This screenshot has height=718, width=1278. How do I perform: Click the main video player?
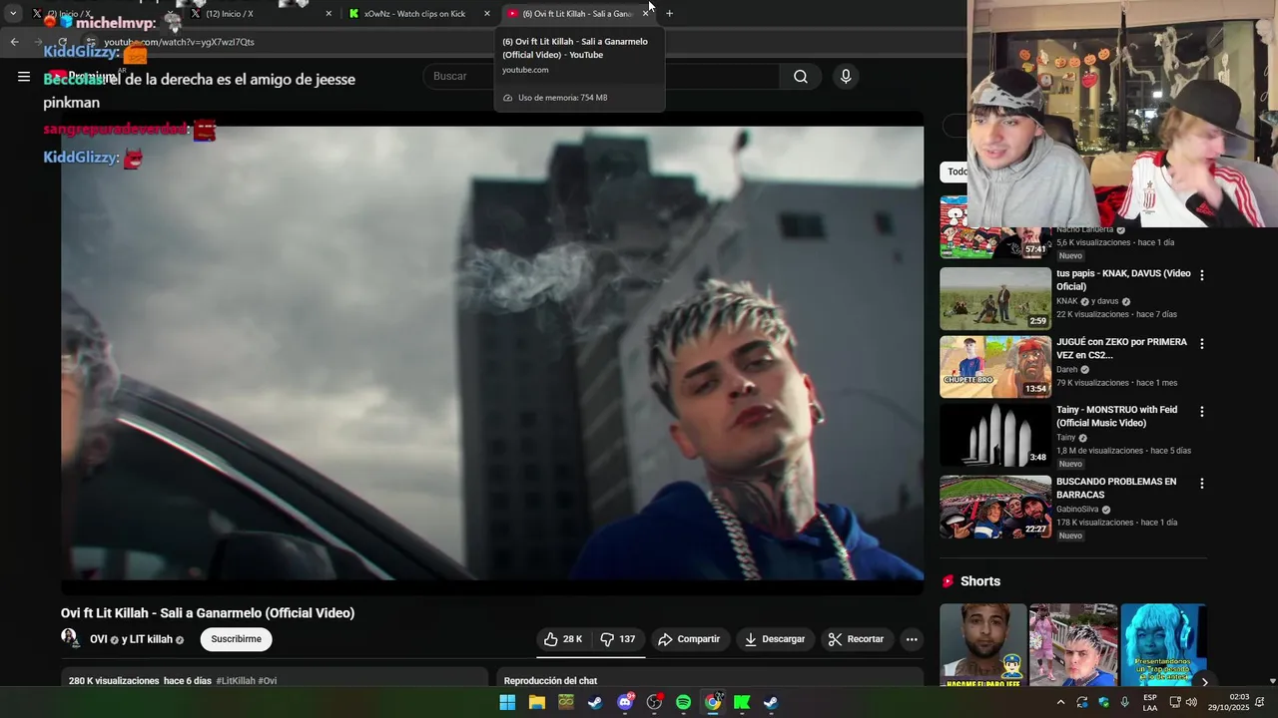[492, 352]
